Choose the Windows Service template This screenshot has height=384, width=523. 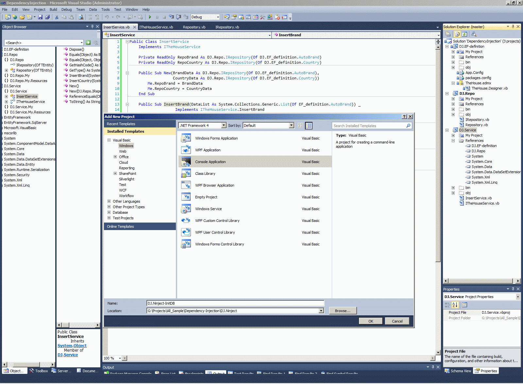(255, 209)
